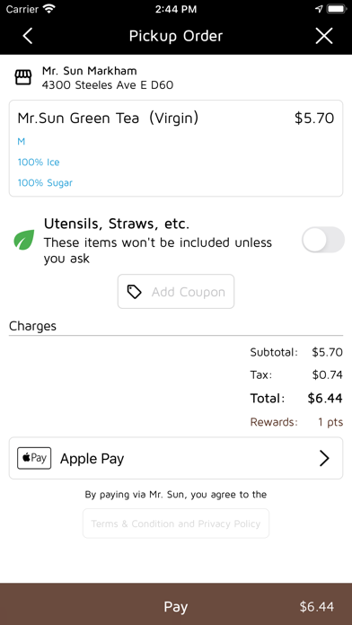Tap the back arrow in header
The height and width of the screenshot is (625, 352).
tap(27, 36)
